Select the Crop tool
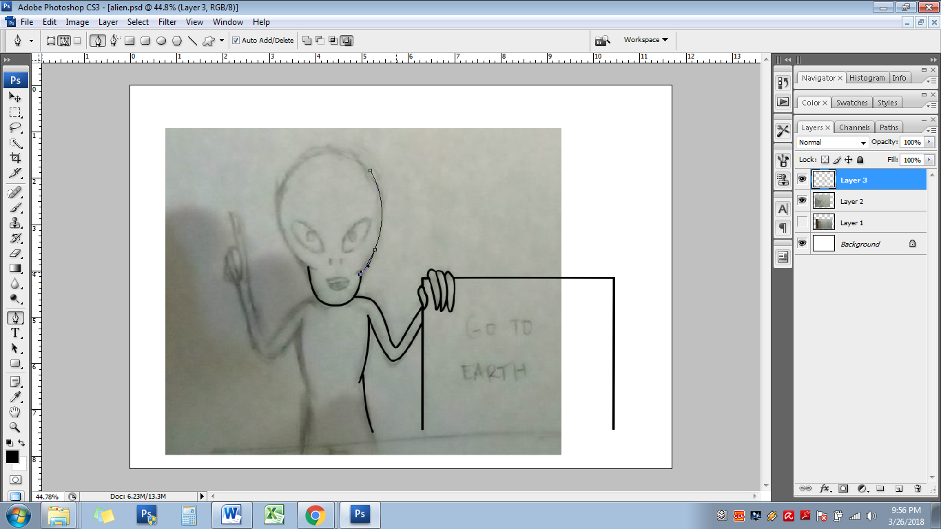Viewport: 941px width, 529px height. pos(15,158)
